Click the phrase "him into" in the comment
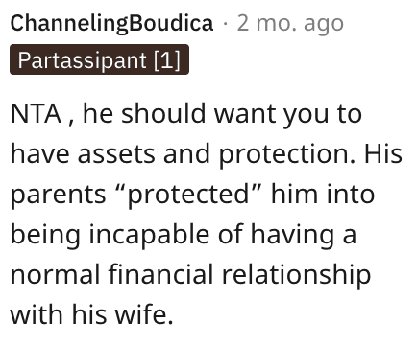The image size is (417, 345). click(x=323, y=194)
